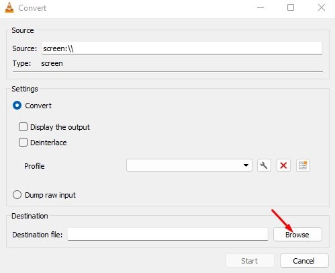The width and height of the screenshot is (335, 273).
Task: Click the Profile dropdown arrow
Action: [x=246, y=165]
